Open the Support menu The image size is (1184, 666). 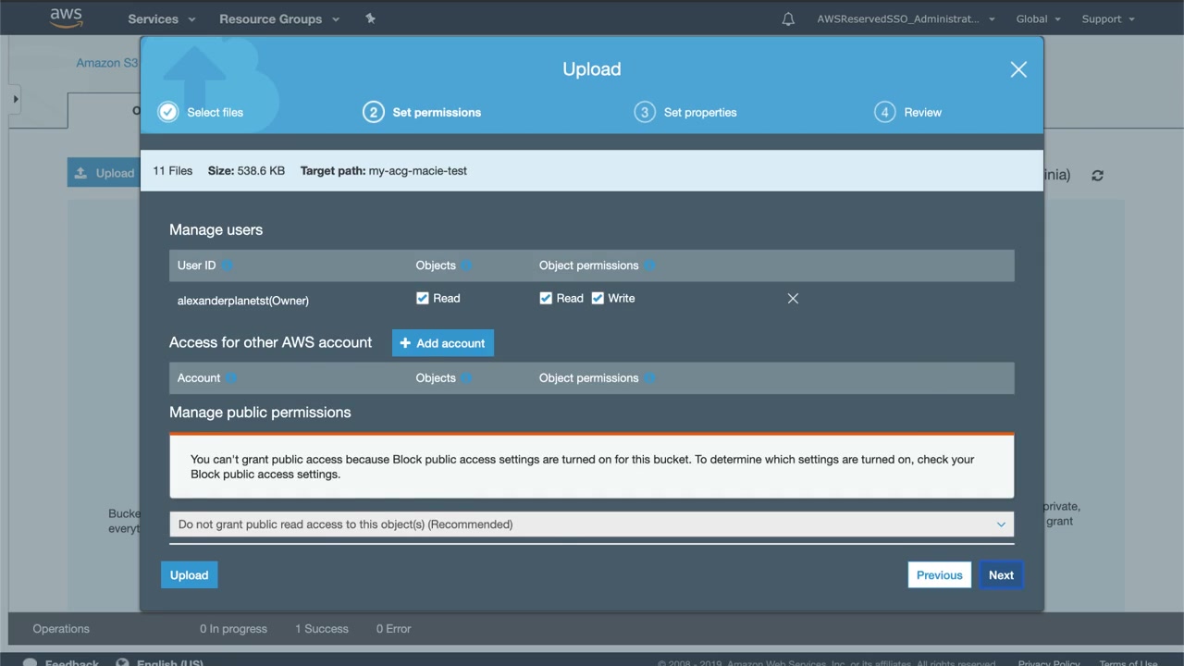pos(1108,18)
